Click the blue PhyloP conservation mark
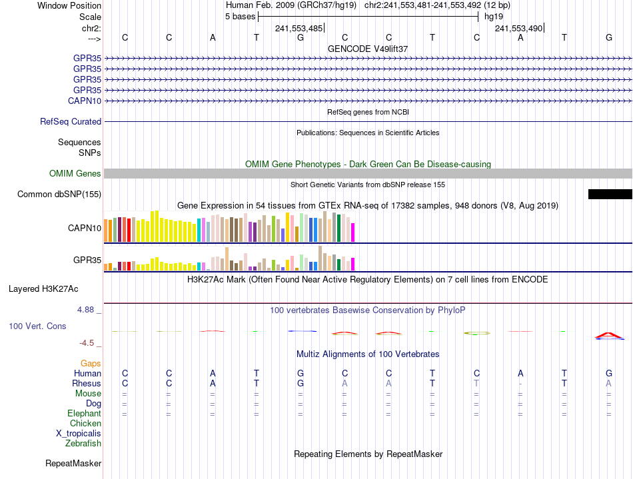633x479 pixels. (x=302, y=331)
